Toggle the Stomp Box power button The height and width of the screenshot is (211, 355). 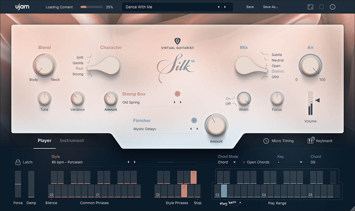(177, 94)
